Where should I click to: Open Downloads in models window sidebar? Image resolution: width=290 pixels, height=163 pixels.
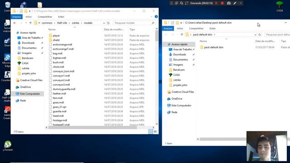tap(28, 43)
